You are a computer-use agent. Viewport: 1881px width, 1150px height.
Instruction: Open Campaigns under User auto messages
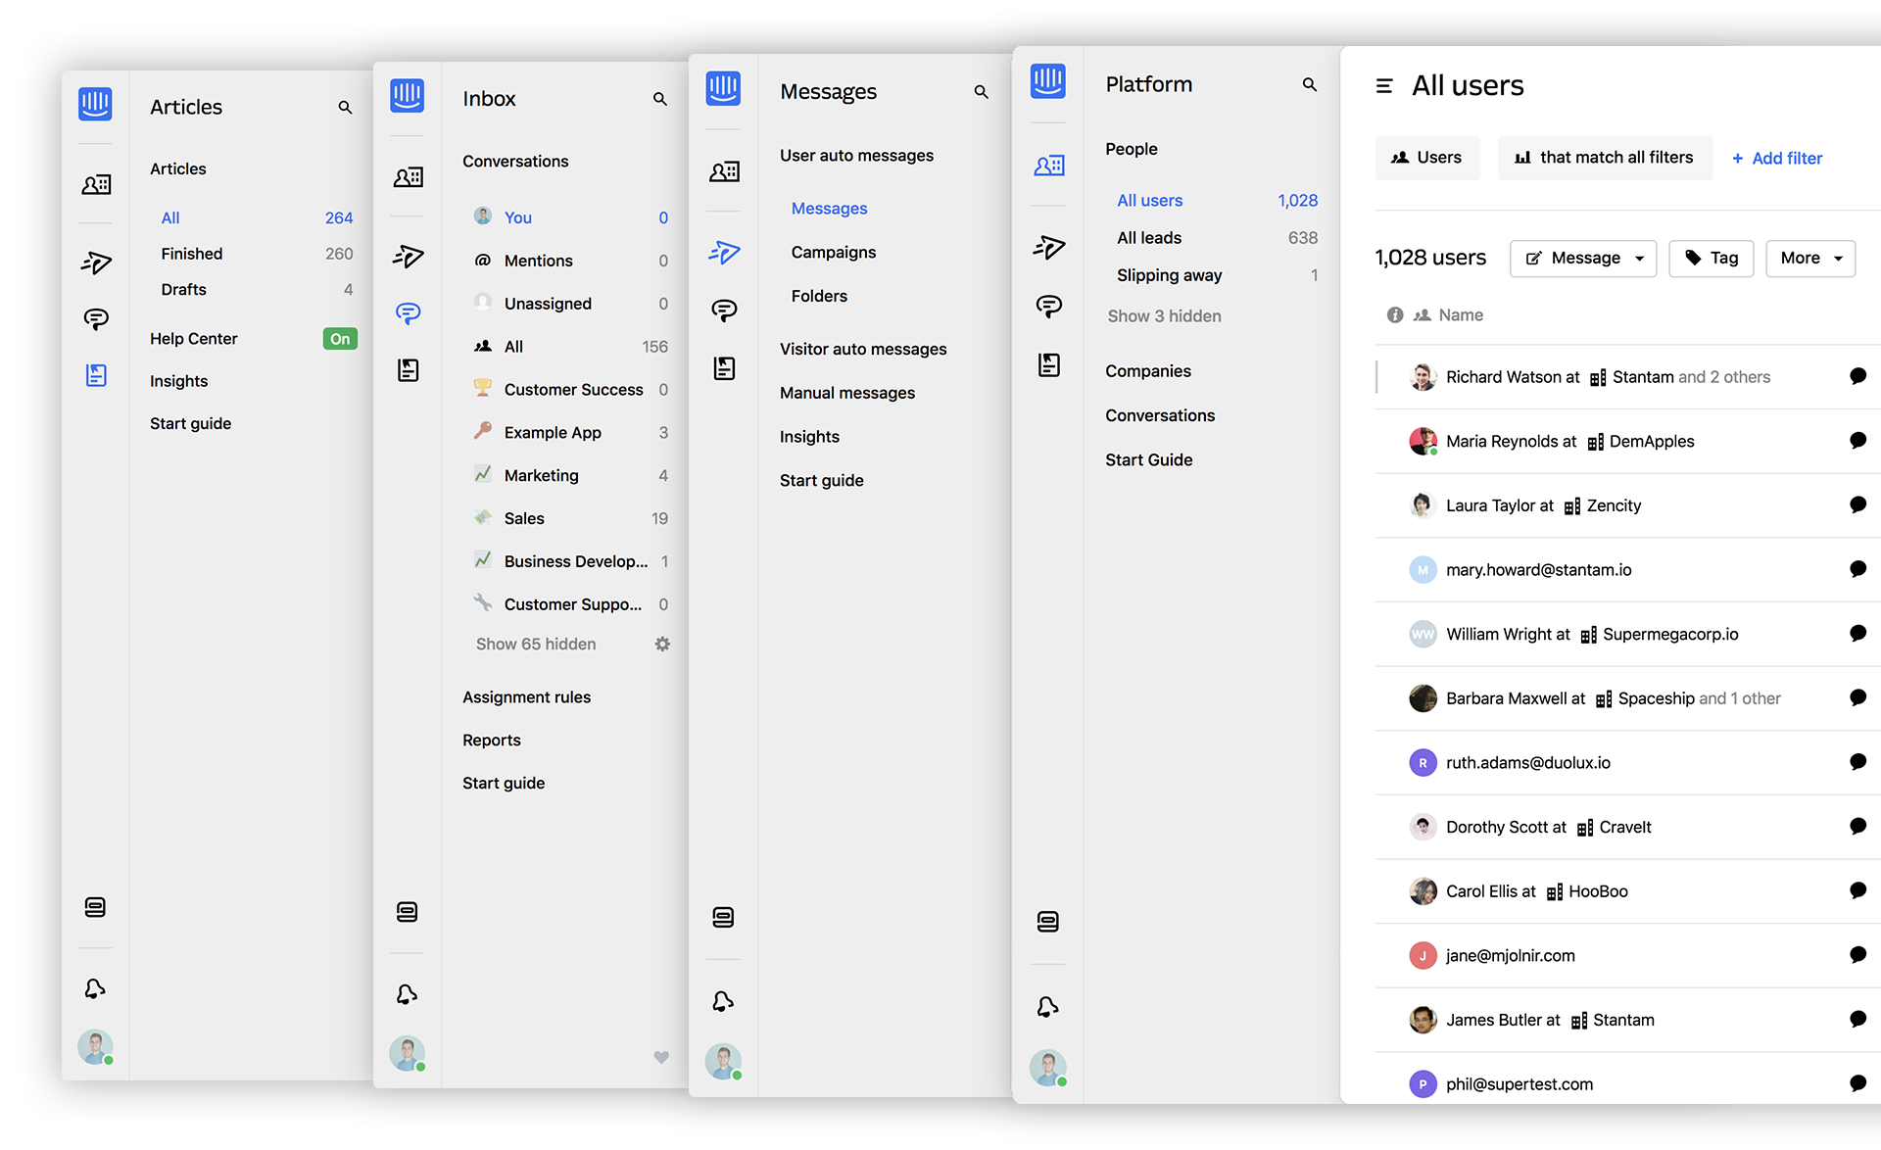tap(833, 253)
